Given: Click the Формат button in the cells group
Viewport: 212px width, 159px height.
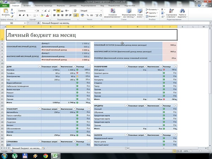Looking at the screenshot, I should (x=153, y=16).
